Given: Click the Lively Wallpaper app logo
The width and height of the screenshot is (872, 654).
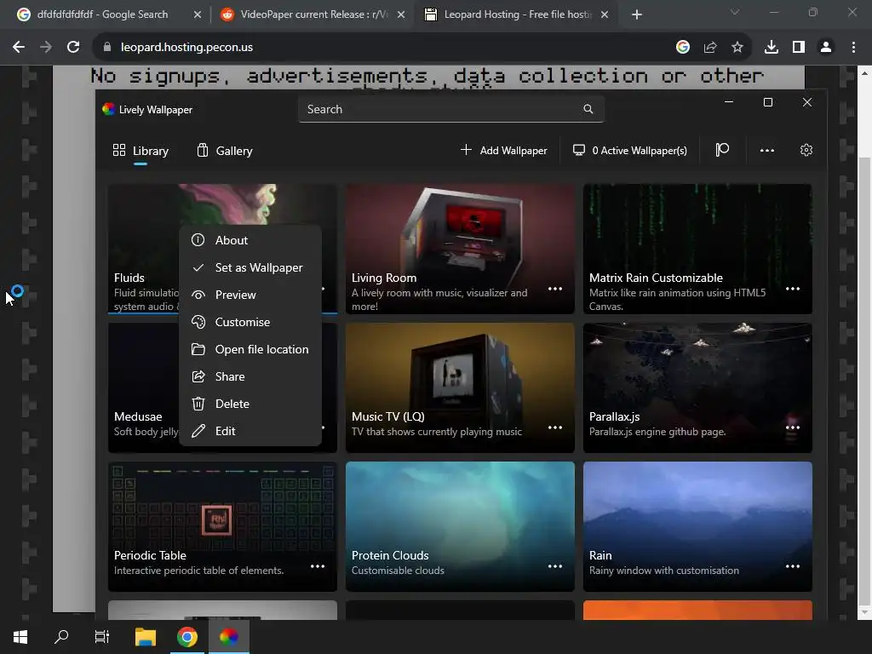Looking at the screenshot, I should click(x=108, y=109).
